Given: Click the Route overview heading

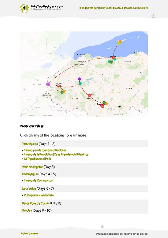Looking at the screenshot, I should tap(31, 126).
